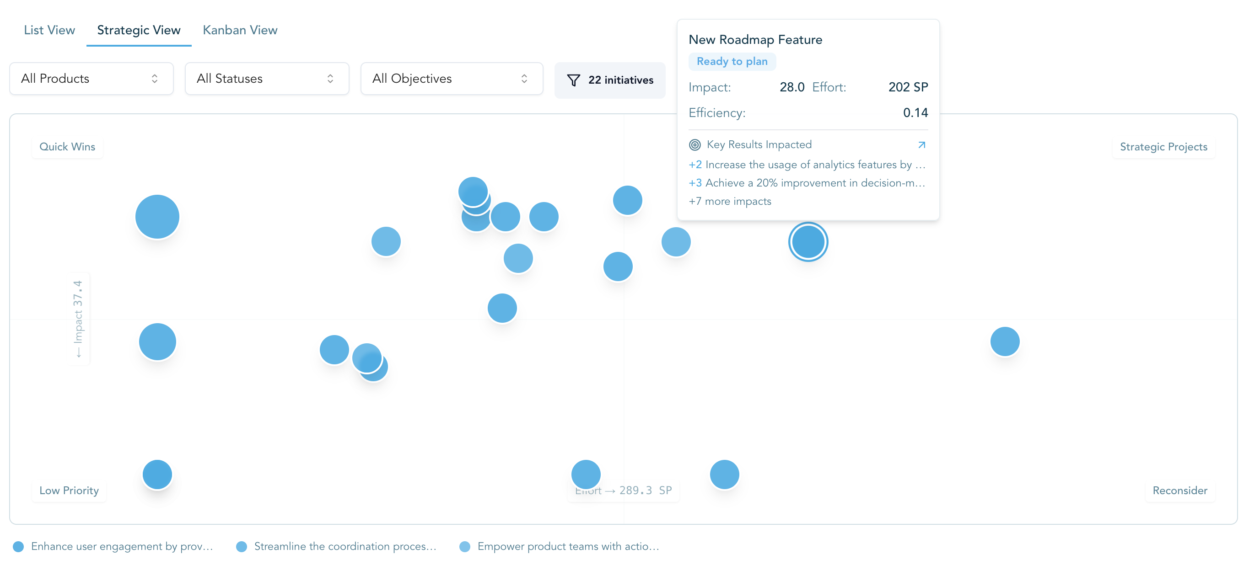Click the bottom-left bubble above Low Priority
This screenshot has height=565, width=1249.
157,474
